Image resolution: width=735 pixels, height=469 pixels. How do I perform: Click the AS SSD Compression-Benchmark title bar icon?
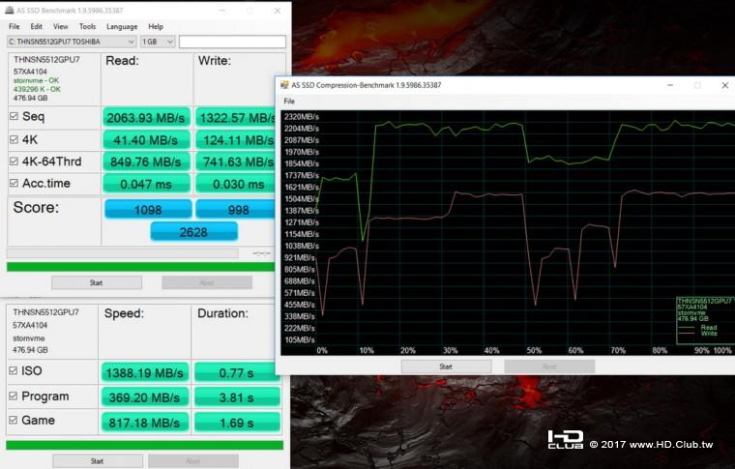(x=284, y=85)
